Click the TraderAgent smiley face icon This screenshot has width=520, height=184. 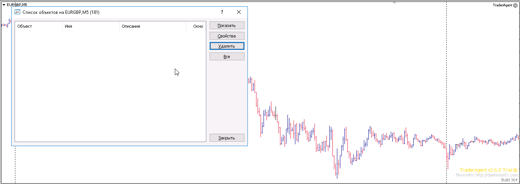click(516, 5)
